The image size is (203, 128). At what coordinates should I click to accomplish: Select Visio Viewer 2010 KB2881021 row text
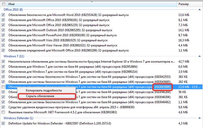63,45
